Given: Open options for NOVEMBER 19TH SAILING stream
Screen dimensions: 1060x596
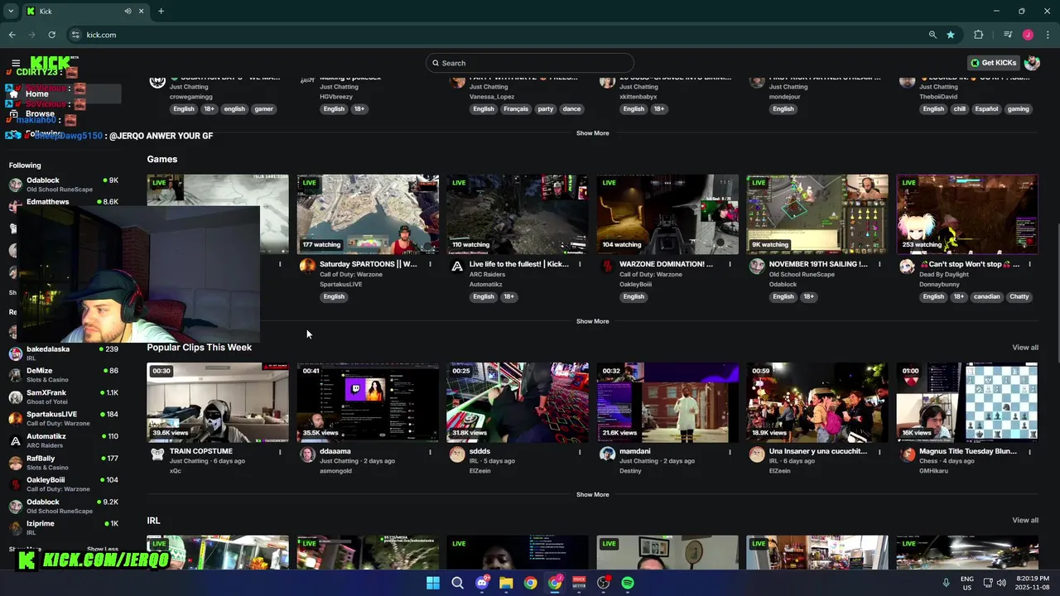Looking at the screenshot, I should [x=879, y=265].
